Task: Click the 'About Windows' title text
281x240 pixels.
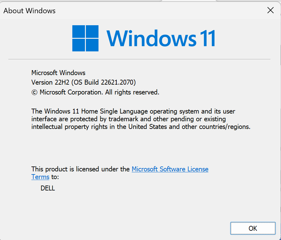Action: [29, 11]
